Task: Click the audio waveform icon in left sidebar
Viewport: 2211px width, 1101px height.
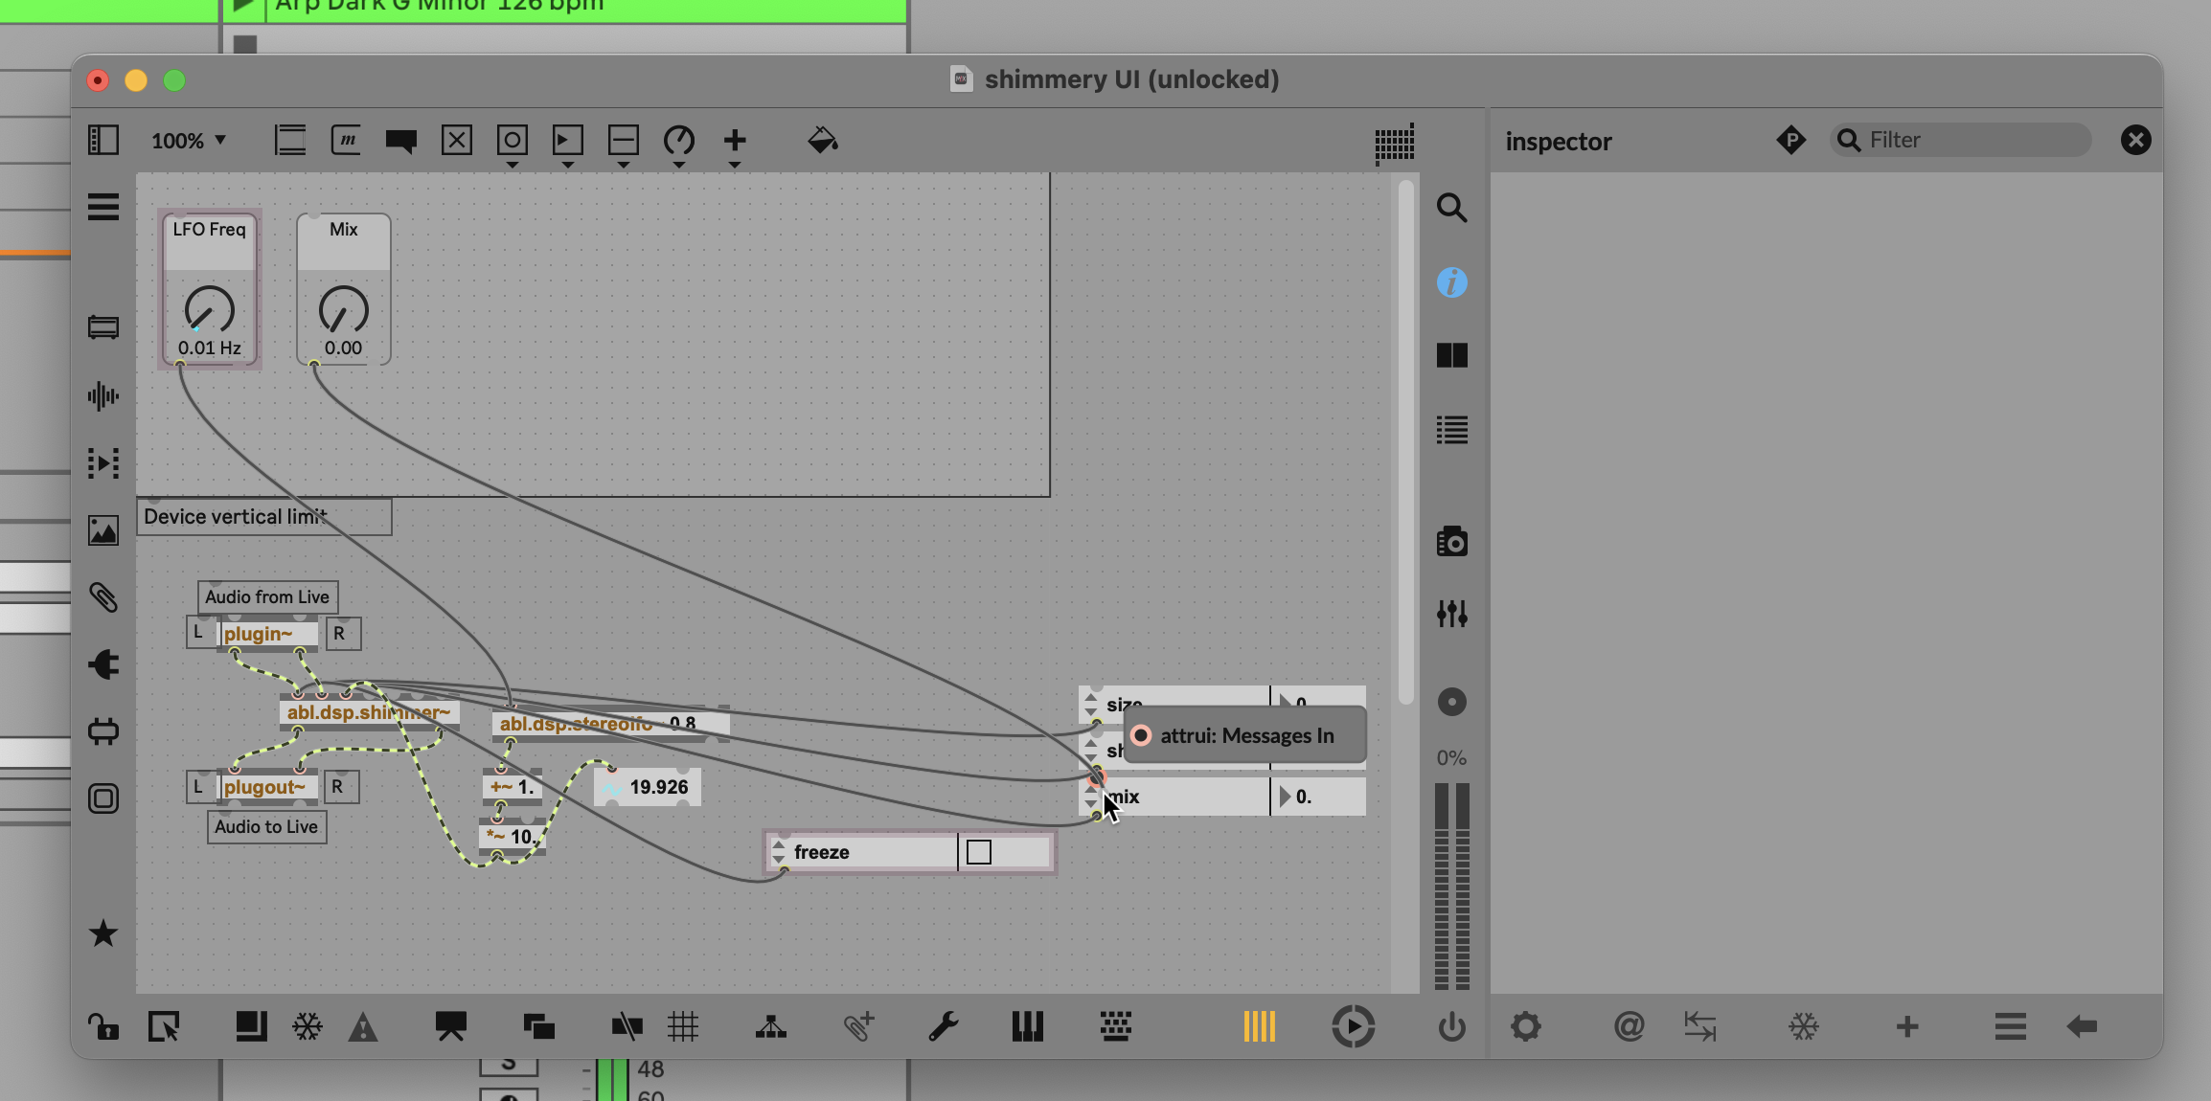Action: [103, 396]
